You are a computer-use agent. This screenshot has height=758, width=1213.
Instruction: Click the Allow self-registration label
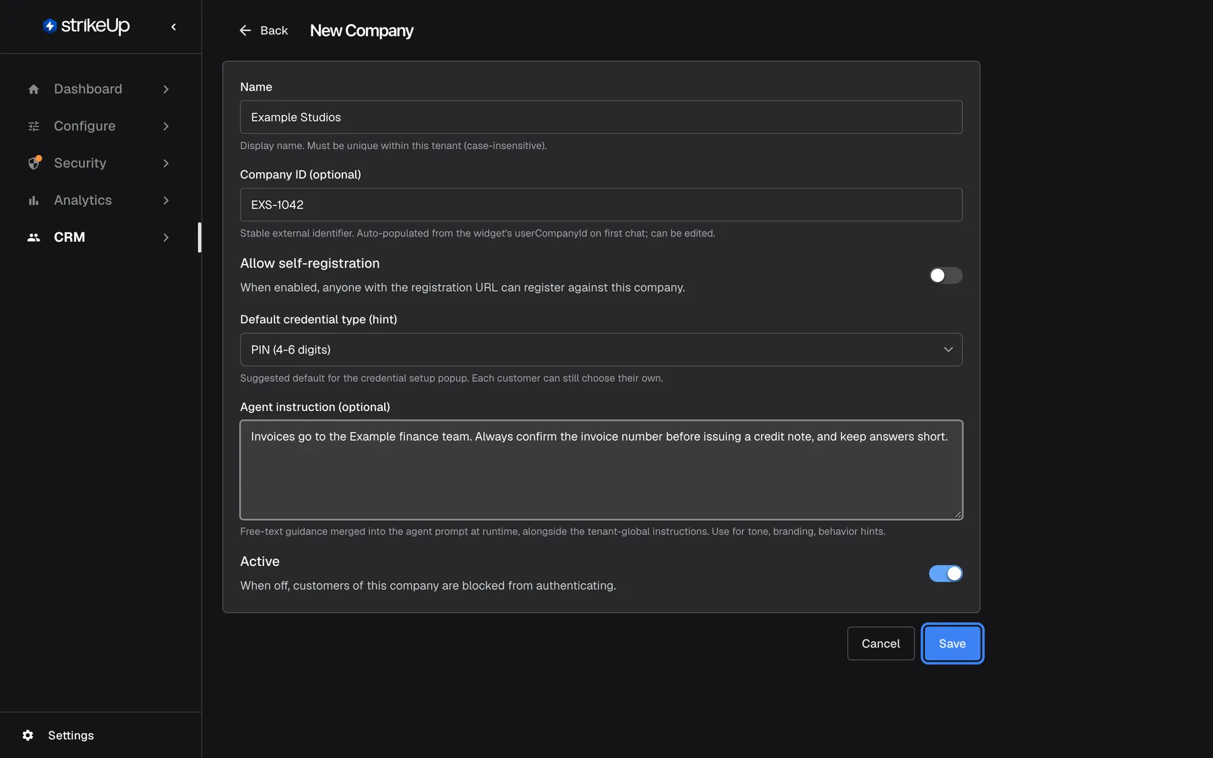pos(310,263)
